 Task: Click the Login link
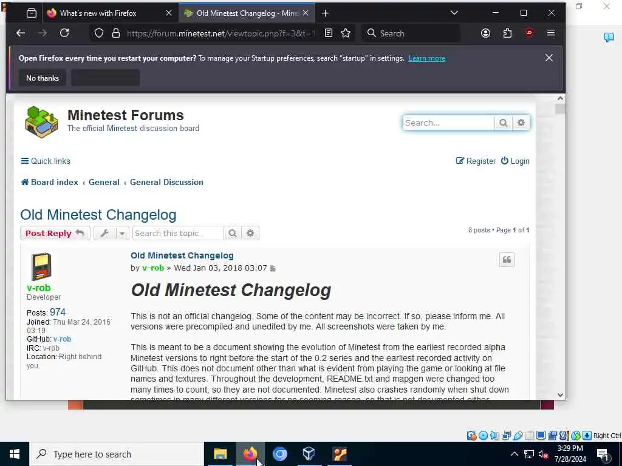tap(515, 161)
